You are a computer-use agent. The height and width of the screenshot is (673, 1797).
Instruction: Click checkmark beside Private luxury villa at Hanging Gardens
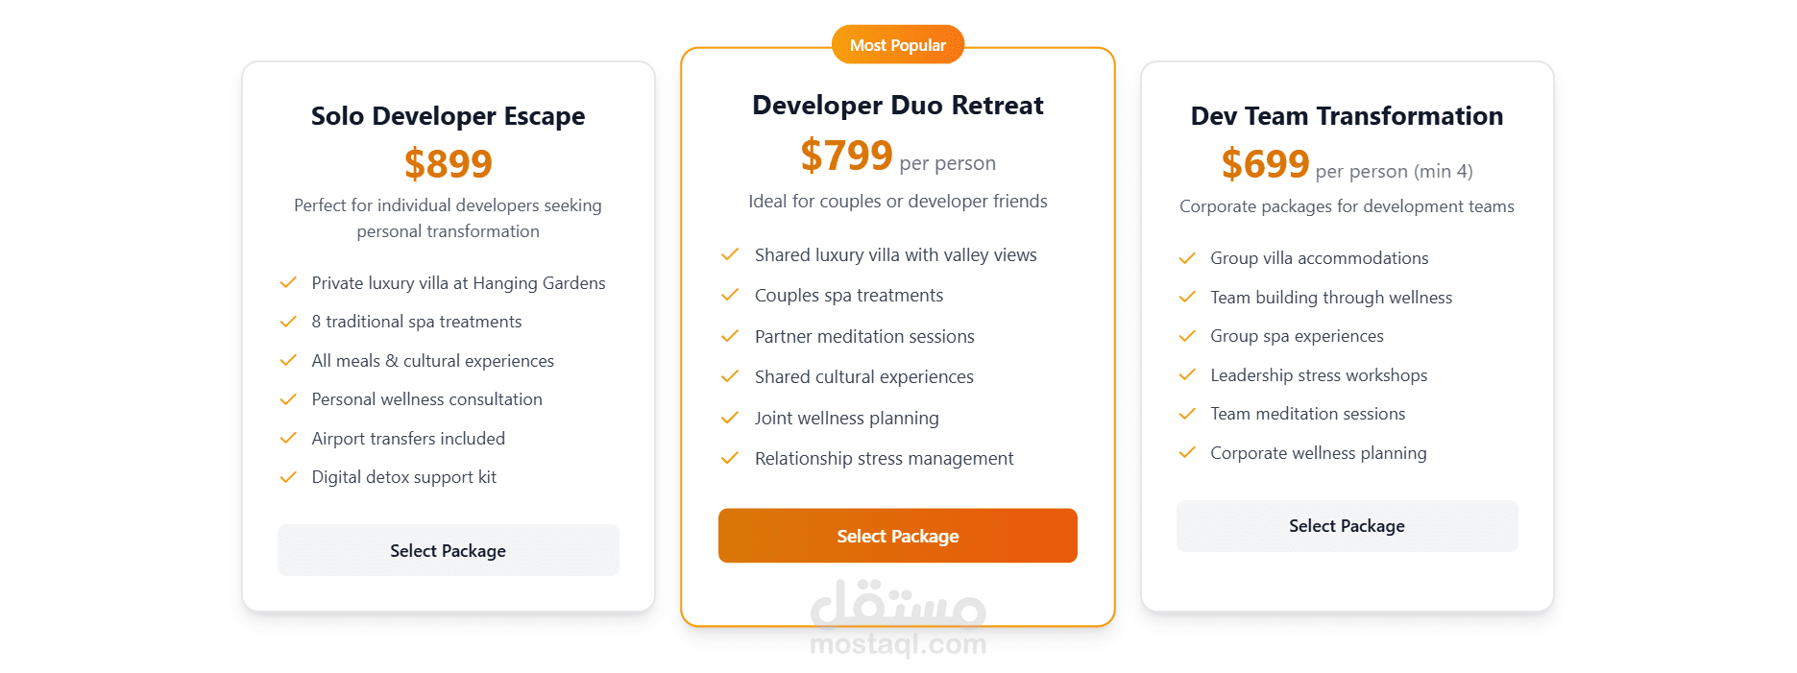(287, 283)
